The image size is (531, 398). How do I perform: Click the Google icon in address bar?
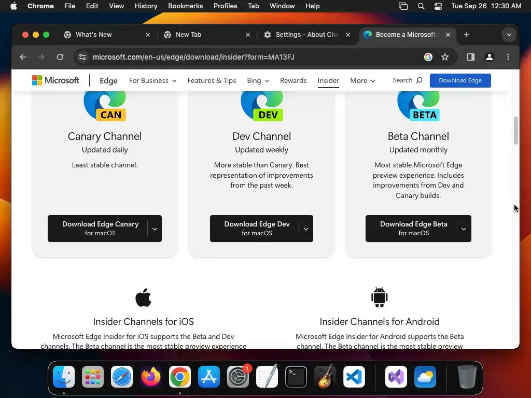point(428,57)
